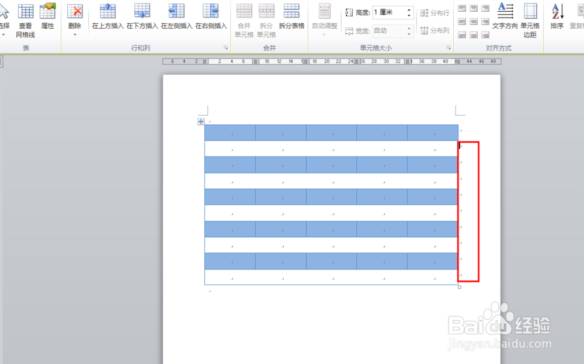Click the height (高度) input field
This screenshot has width=584, height=364.
pos(388,13)
